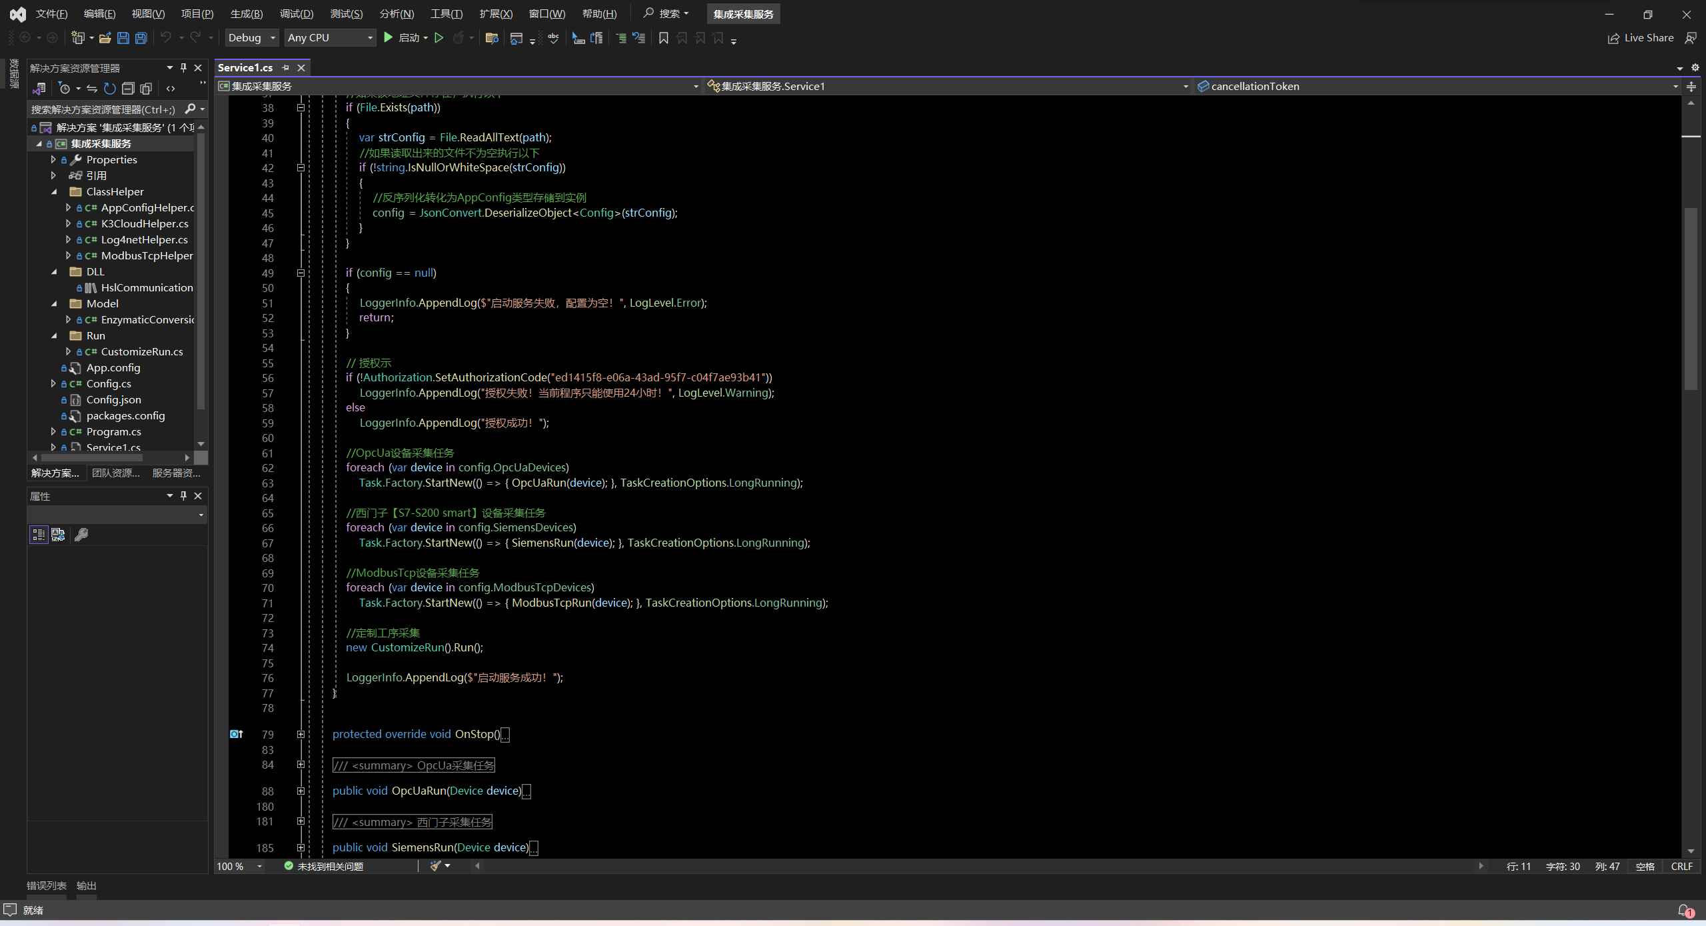Screen dimensions: 1706x926
Task: Expand the collapsed OnStop() method
Action: click(x=301, y=734)
